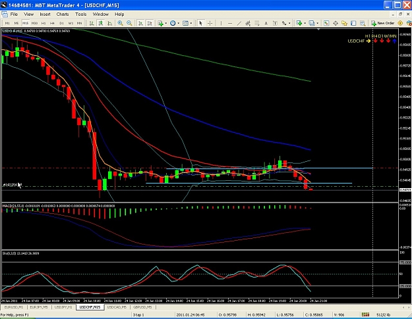Click the MACD indicator label text
The height and width of the screenshot is (319, 412).
pyautogui.click(x=58, y=206)
